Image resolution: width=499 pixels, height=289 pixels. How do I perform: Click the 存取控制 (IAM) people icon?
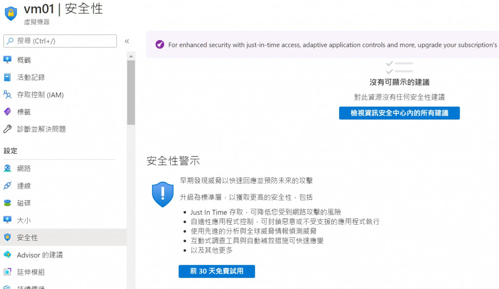(x=7, y=95)
